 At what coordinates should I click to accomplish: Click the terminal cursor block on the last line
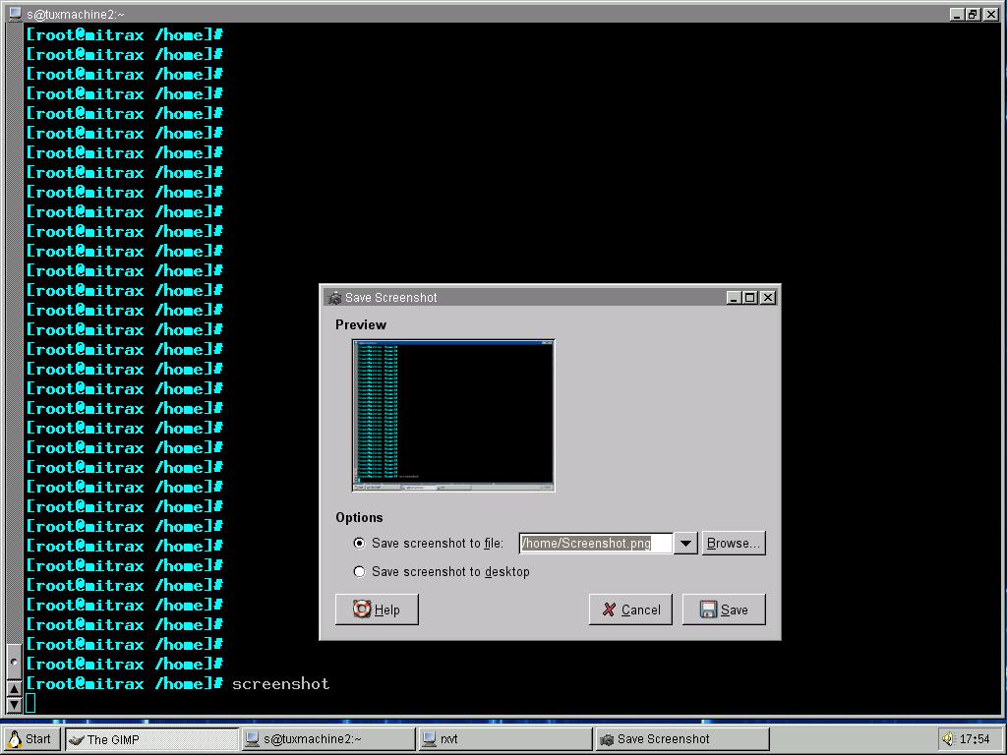(30, 703)
